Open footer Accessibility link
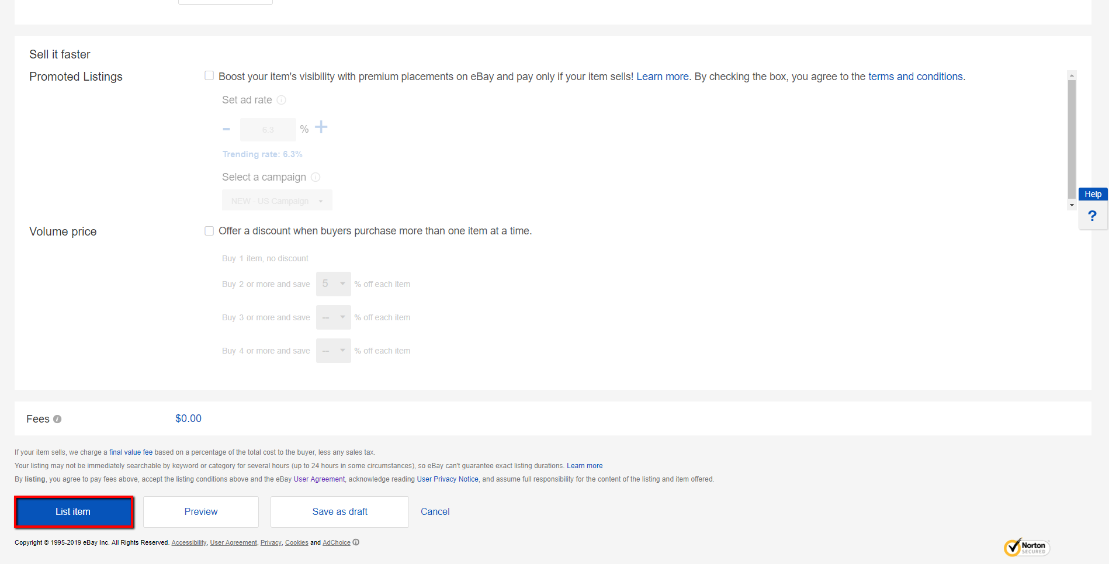 pyautogui.click(x=189, y=543)
